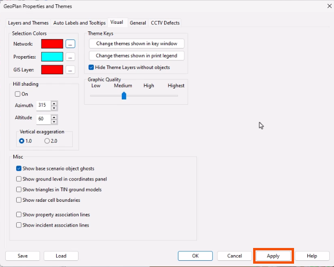Click the Save button
The height and width of the screenshot is (267, 334).
click(x=22, y=256)
